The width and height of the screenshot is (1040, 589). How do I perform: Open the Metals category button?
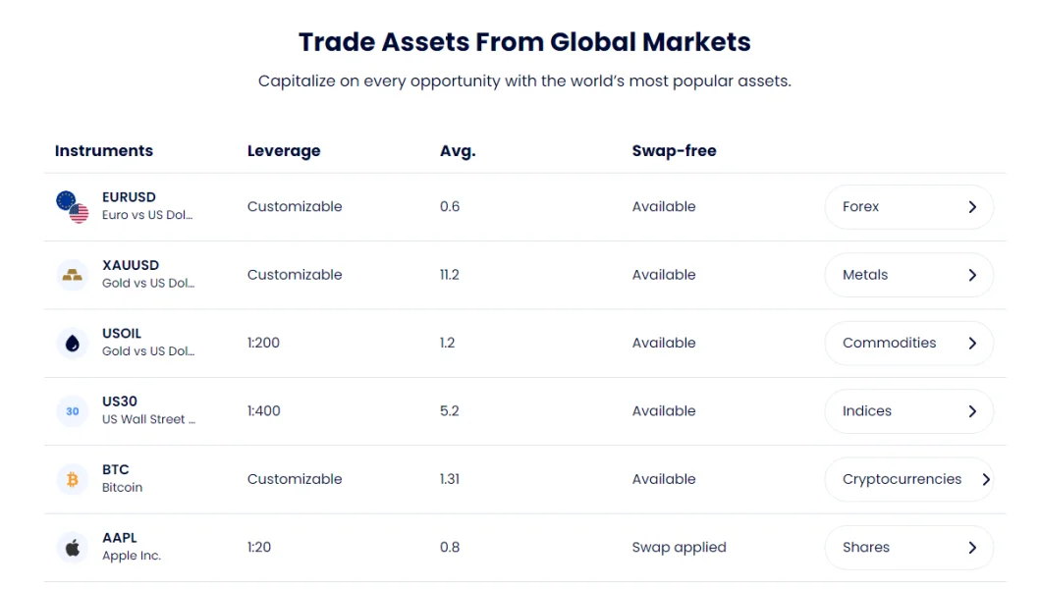[x=908, y=275]
